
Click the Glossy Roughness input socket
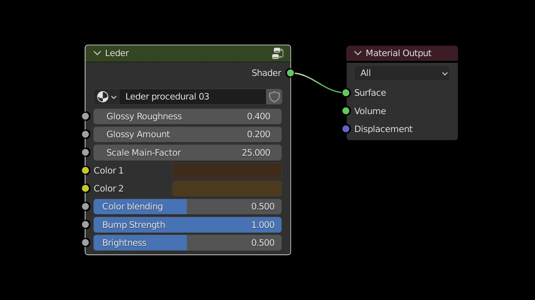point(85,116)
